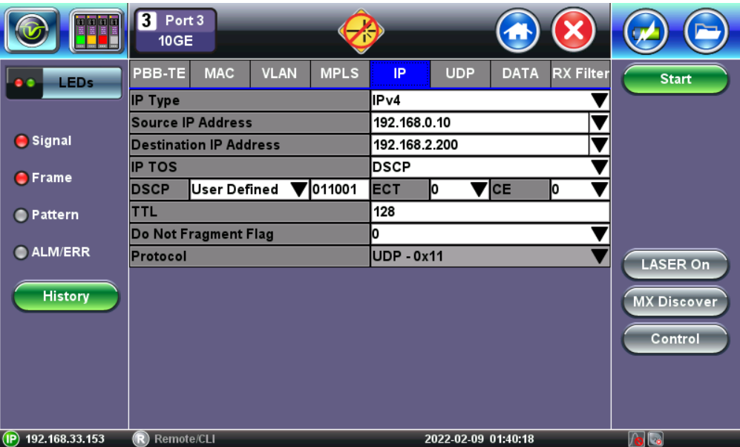
Task: Open the battery power status icon
Action: [645, 32]
